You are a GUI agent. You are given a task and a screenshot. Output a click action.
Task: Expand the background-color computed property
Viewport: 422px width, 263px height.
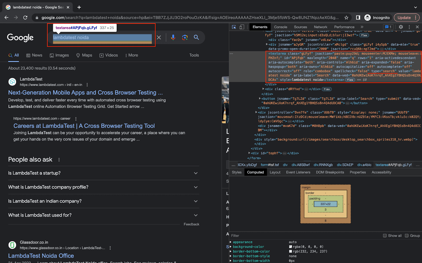click(231, 247)
